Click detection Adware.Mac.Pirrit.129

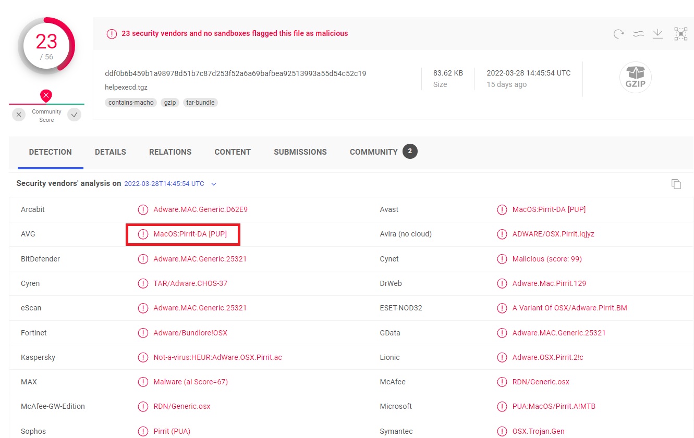click(549, 283)
